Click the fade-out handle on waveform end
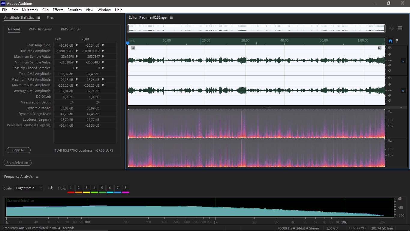 (x=380, y=48)
